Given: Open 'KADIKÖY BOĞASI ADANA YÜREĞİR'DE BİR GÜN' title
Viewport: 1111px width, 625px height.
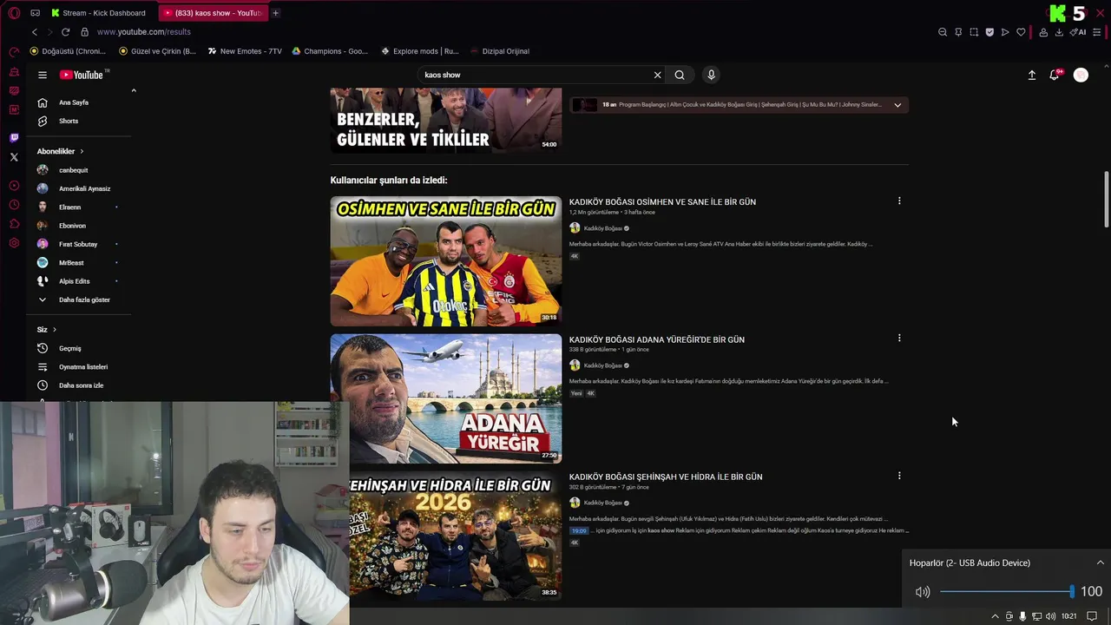Looking at the screenshot, I should click(656, 339).
